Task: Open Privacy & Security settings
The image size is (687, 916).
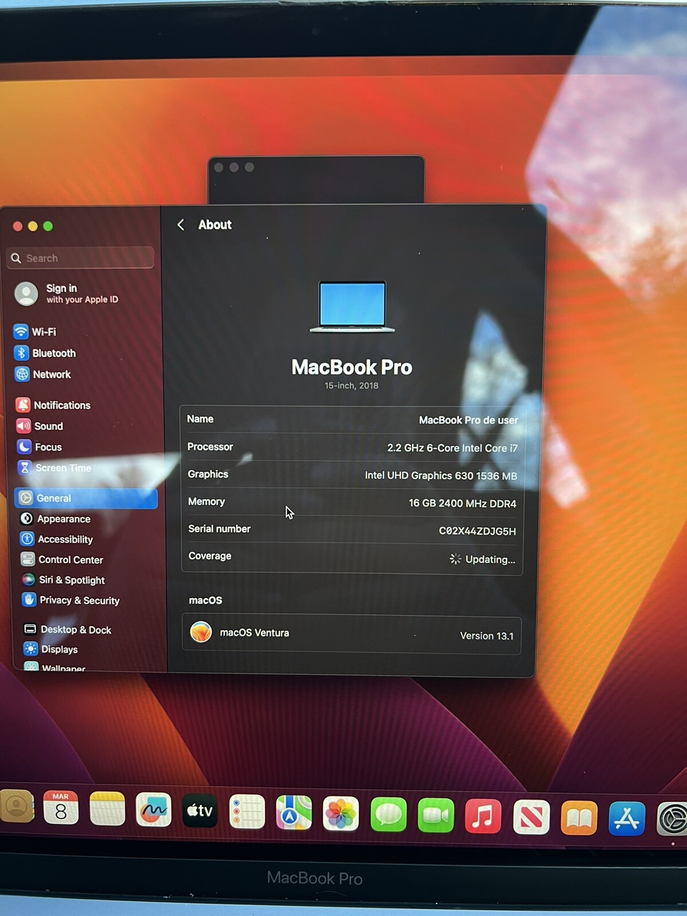Action: tap(71, 600)
